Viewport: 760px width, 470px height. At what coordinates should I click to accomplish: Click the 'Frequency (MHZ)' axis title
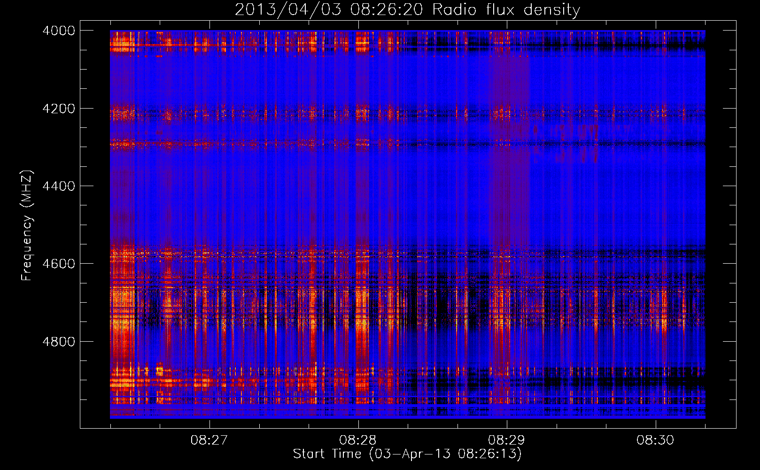click(27, 226)
